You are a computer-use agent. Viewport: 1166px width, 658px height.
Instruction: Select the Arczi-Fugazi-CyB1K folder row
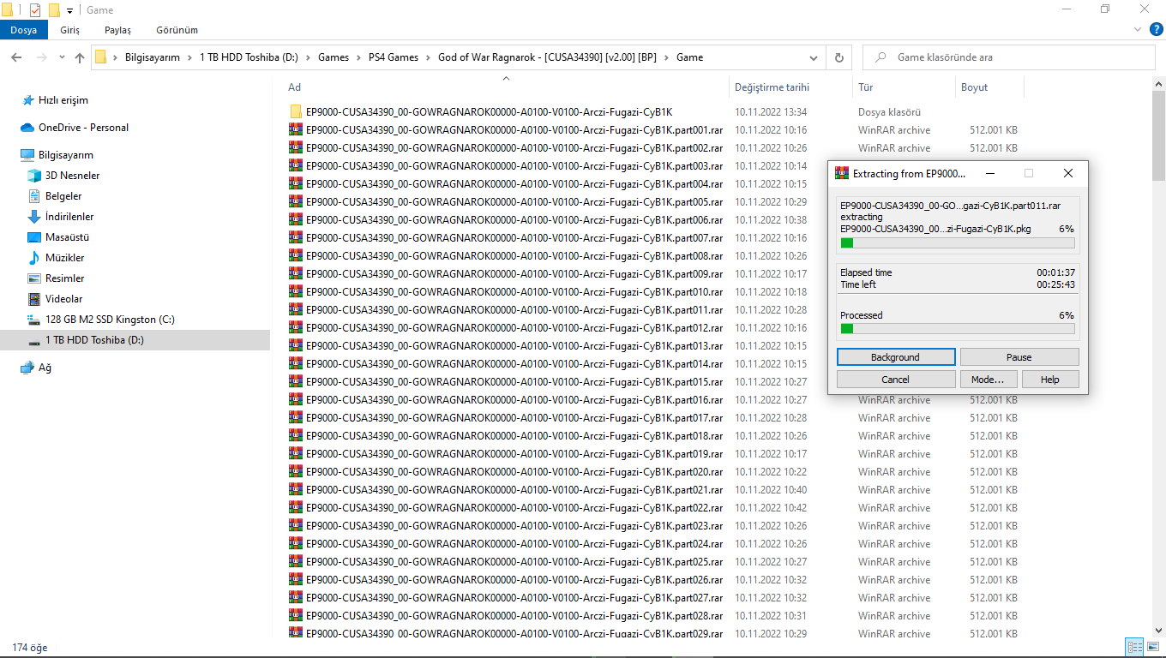pos(489,112)
